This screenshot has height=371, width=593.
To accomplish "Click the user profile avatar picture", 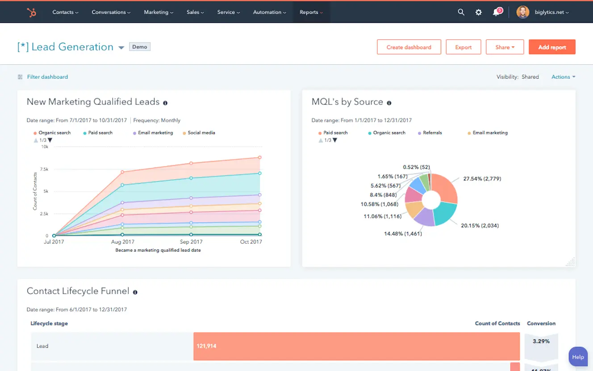I will coord(522,12).
